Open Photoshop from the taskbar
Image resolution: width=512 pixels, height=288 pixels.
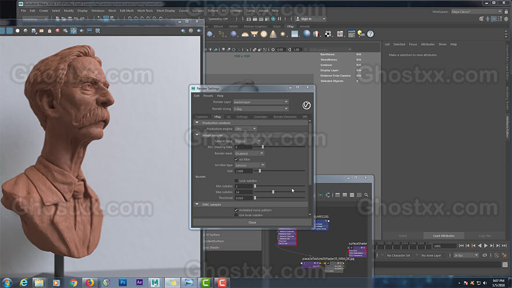tap(123, 282)
